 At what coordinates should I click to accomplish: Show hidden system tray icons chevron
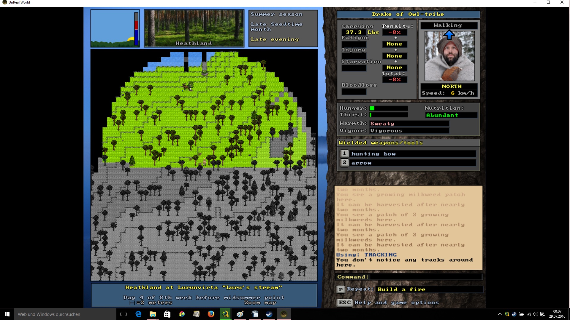point(500,314)
